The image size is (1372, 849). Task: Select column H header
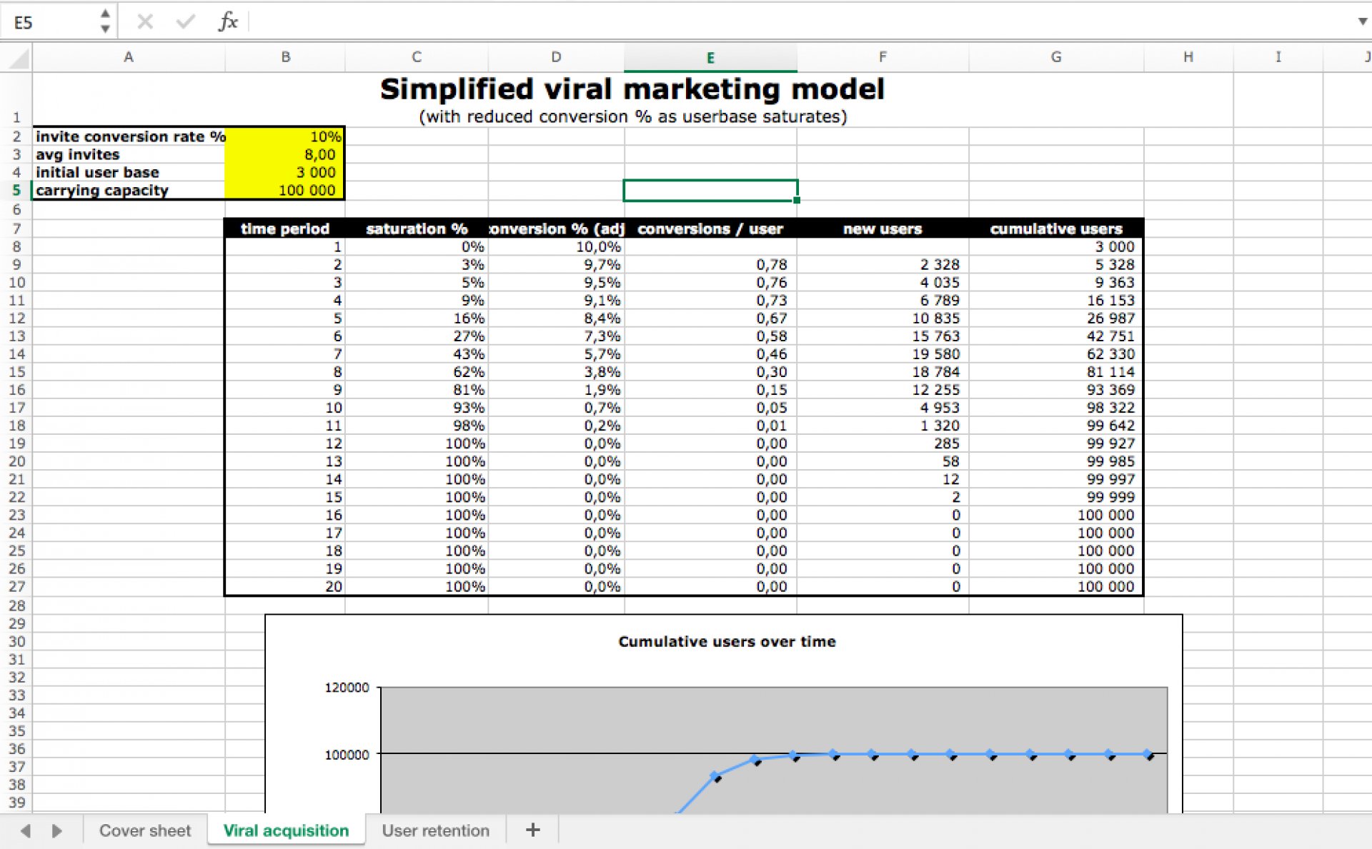pyautogui.click(x=1188, y=57)
